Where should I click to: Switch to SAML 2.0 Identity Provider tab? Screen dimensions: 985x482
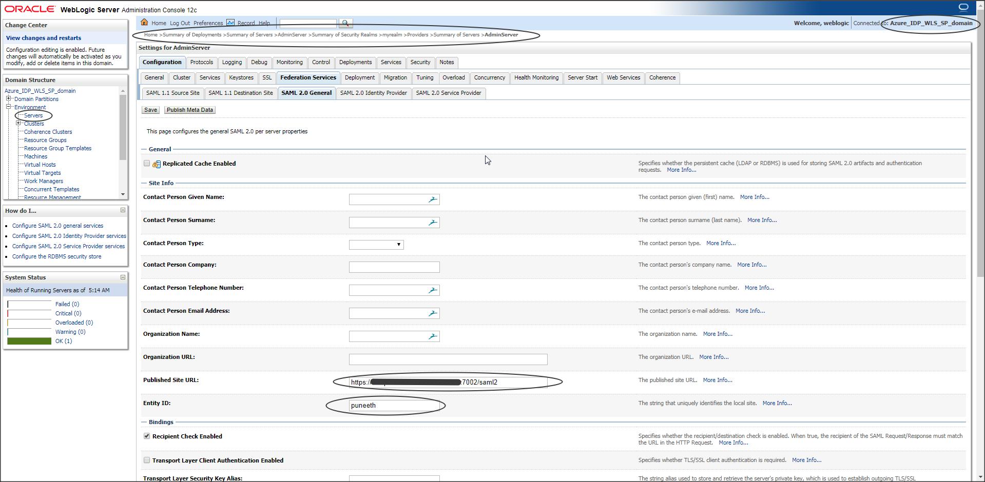373,93
